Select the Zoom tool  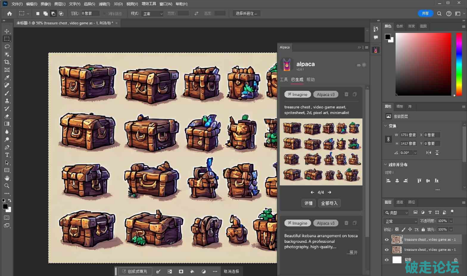[7, 186]
